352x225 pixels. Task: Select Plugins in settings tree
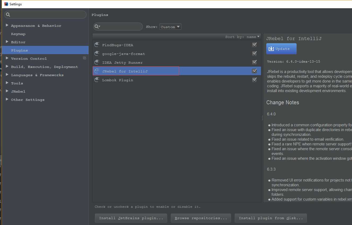pos(45,50)
